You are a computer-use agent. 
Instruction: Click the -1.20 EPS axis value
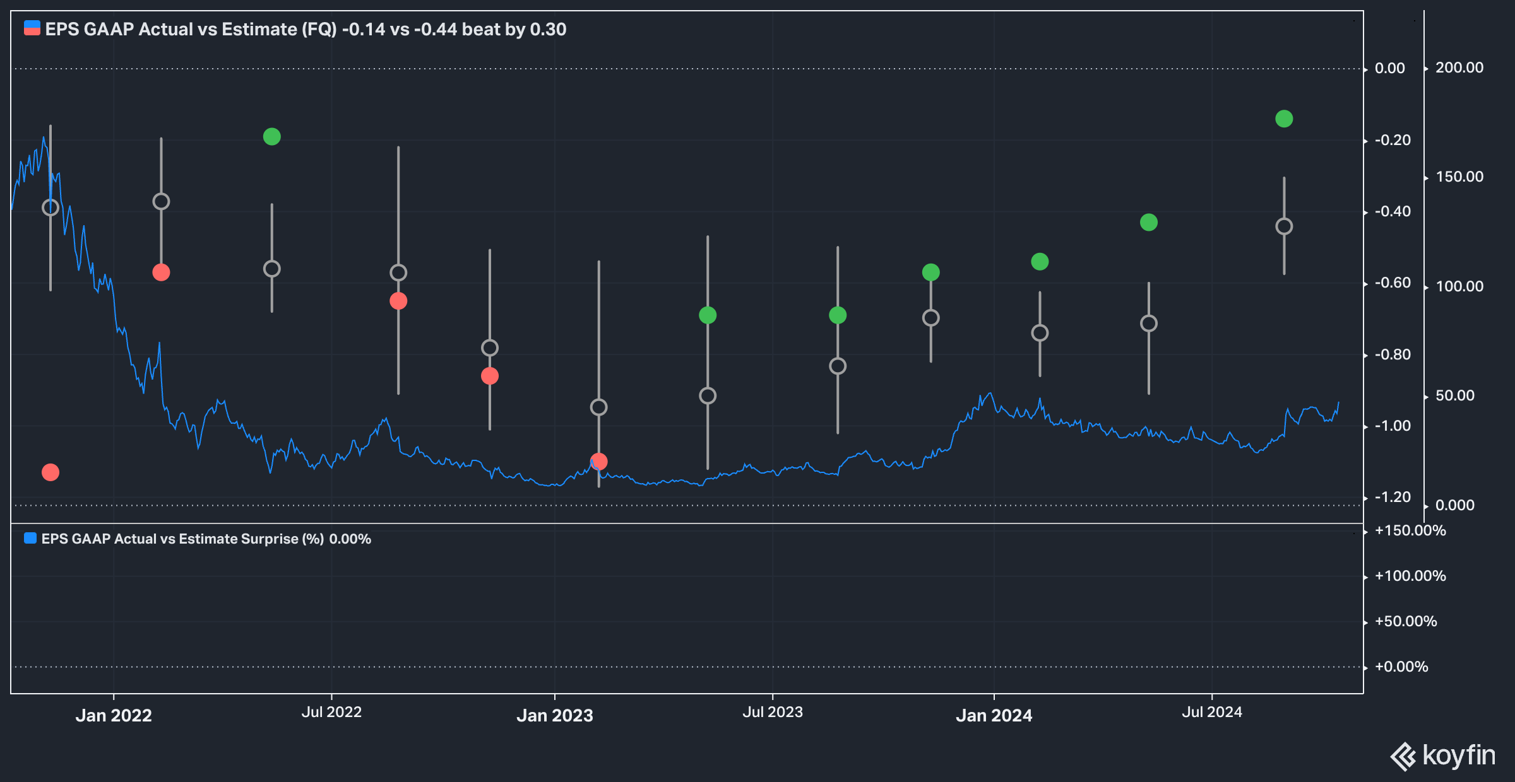coord(1393,497)
